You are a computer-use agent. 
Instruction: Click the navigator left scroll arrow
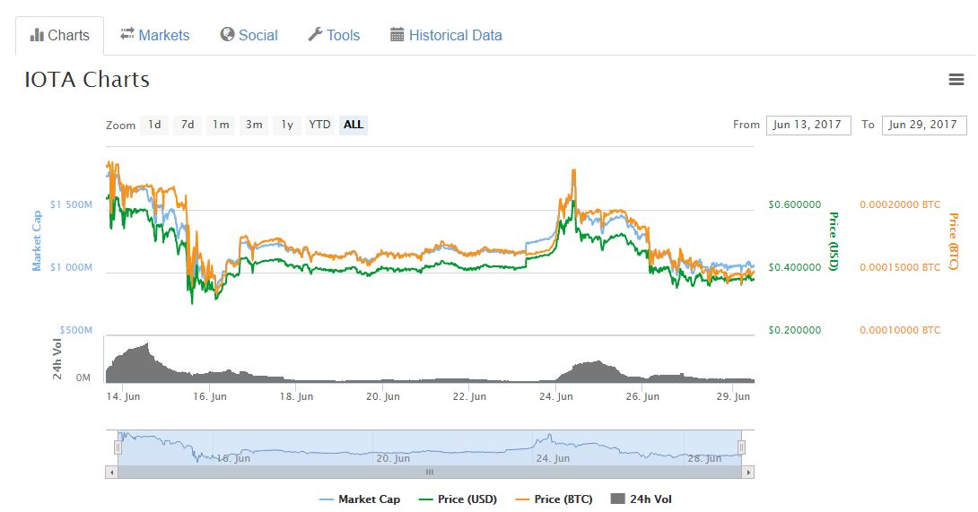[111, 472]
